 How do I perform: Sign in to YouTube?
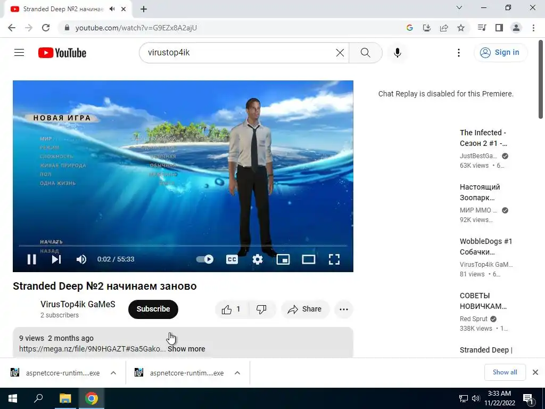click(x=500, y=53)
